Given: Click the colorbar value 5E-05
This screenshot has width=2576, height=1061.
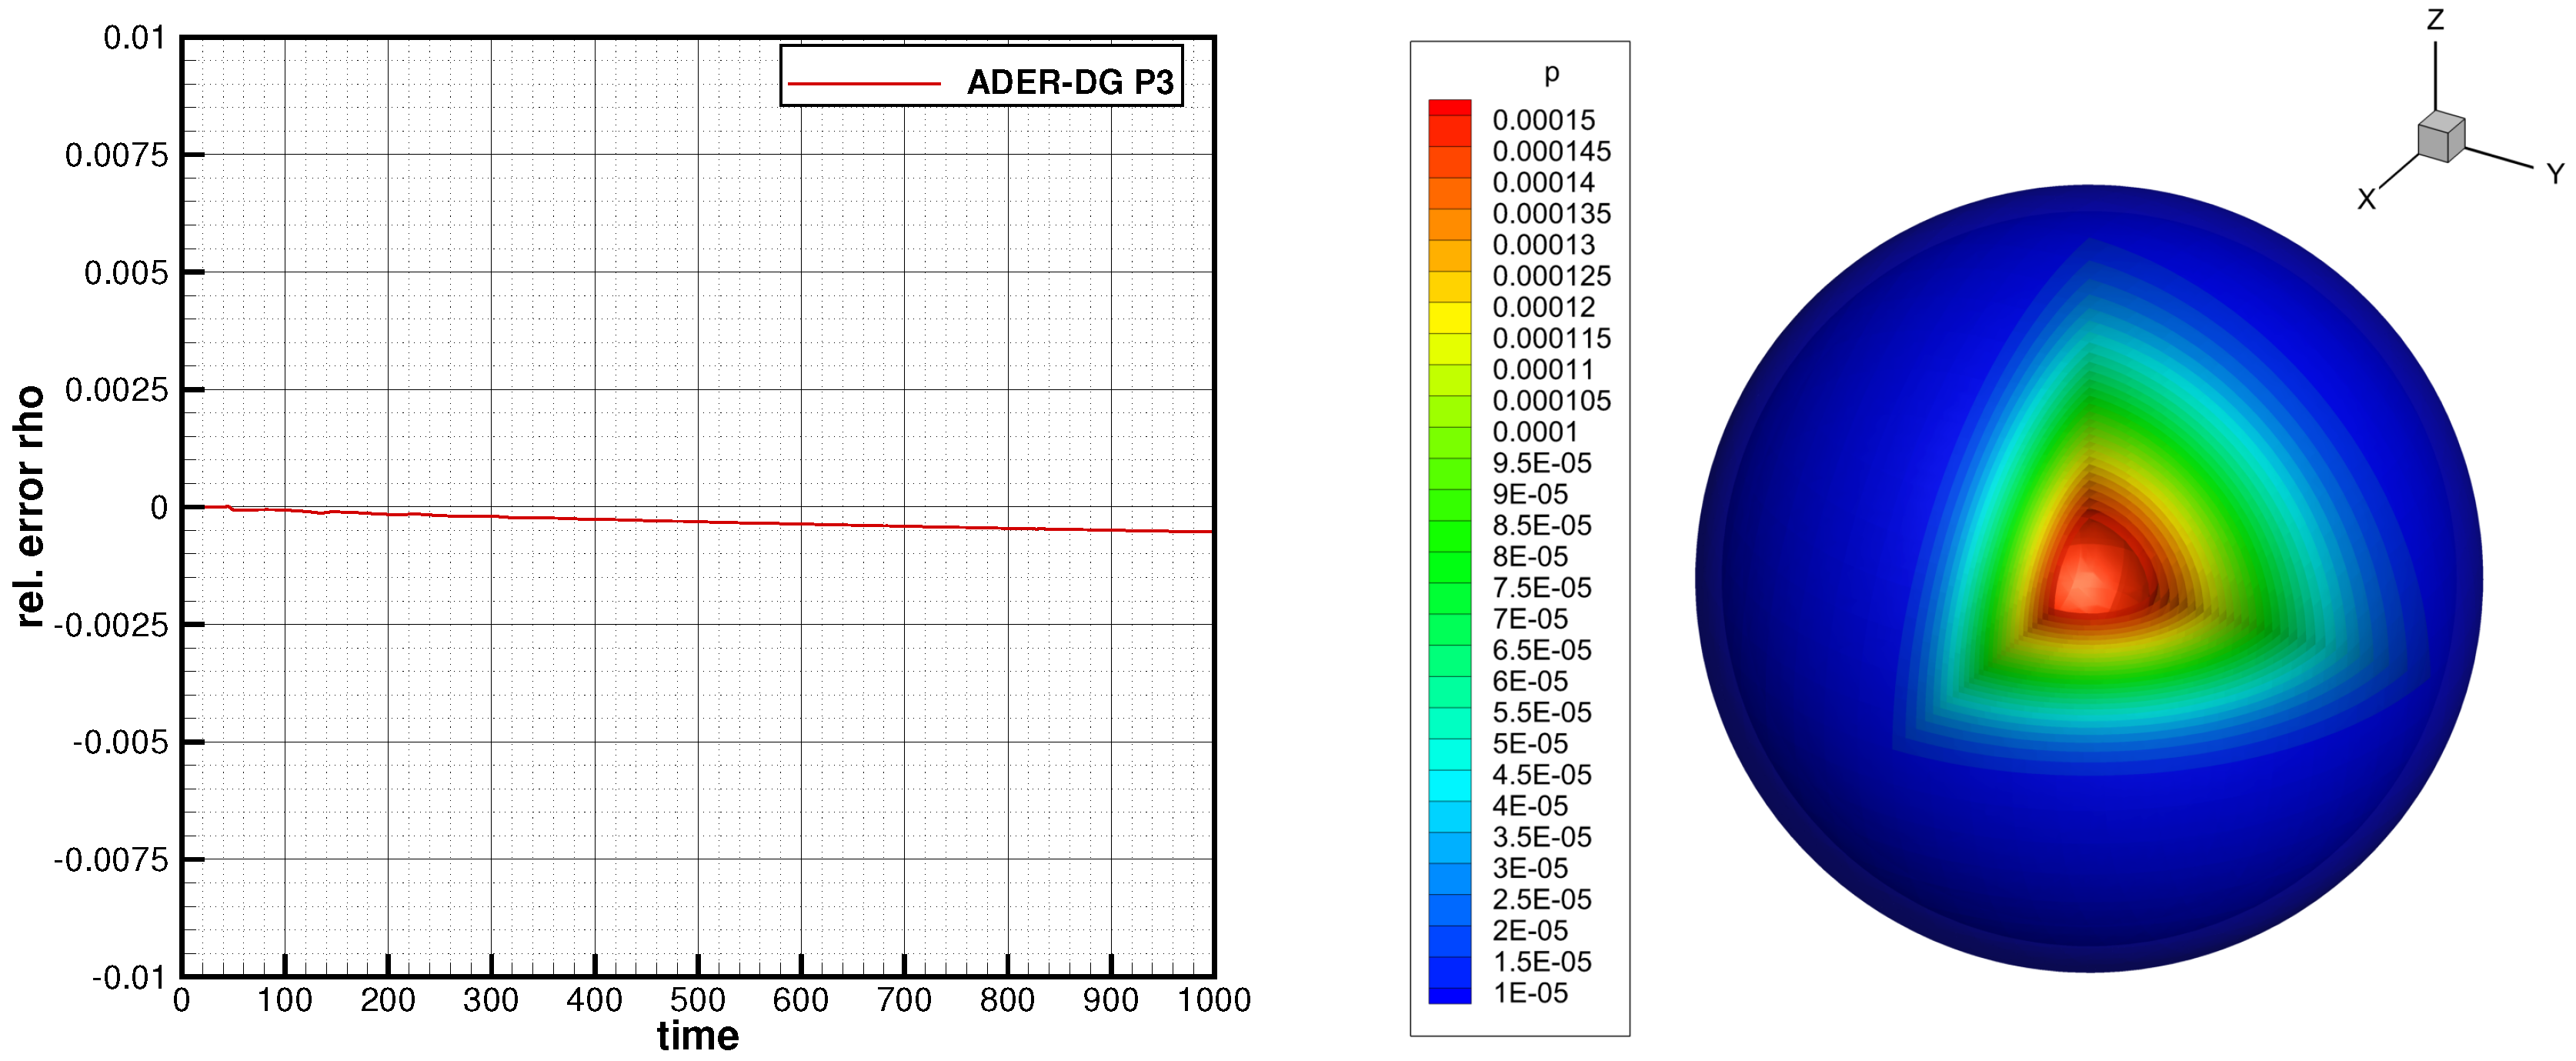Looking at the screenshot, I should click(x=1530, y=744).
